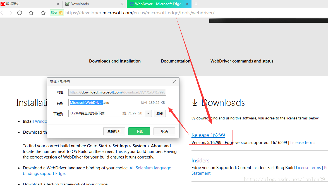Screen dimensions: 328x185
Task: Switch to the 数据历史 tab
Action: coord(31,4)
